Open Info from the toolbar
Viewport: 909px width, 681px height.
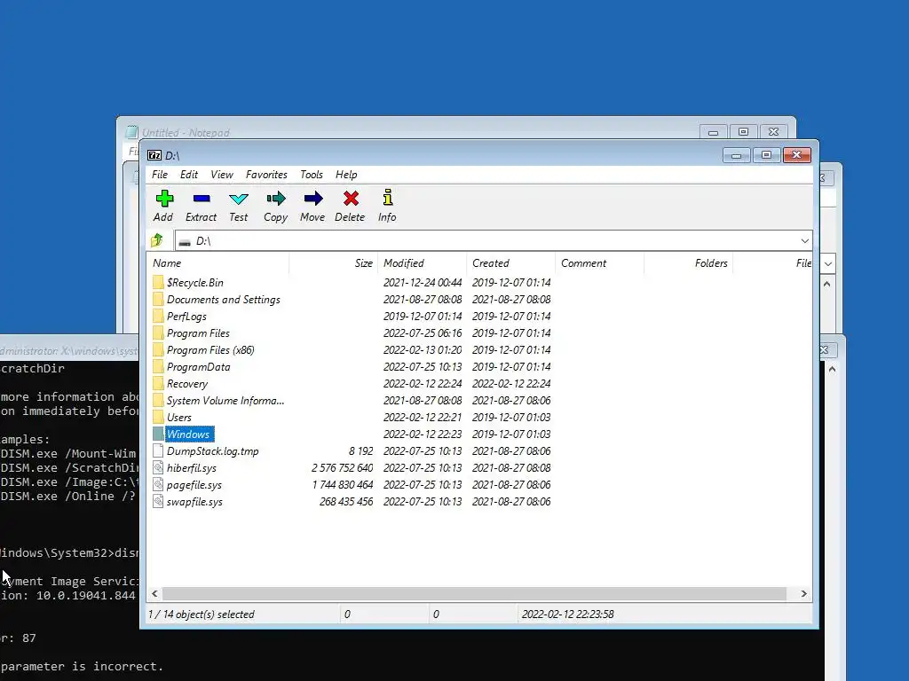tap(387, 198)
